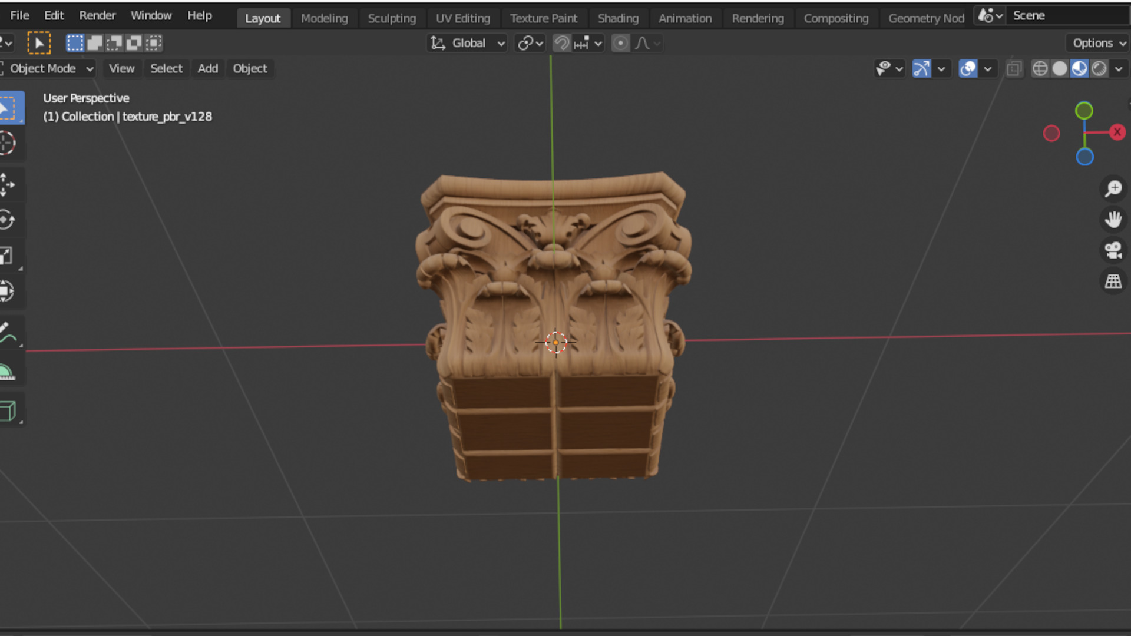Open the Options dropdown
1131x636 pixels.
coord(1098,43)
